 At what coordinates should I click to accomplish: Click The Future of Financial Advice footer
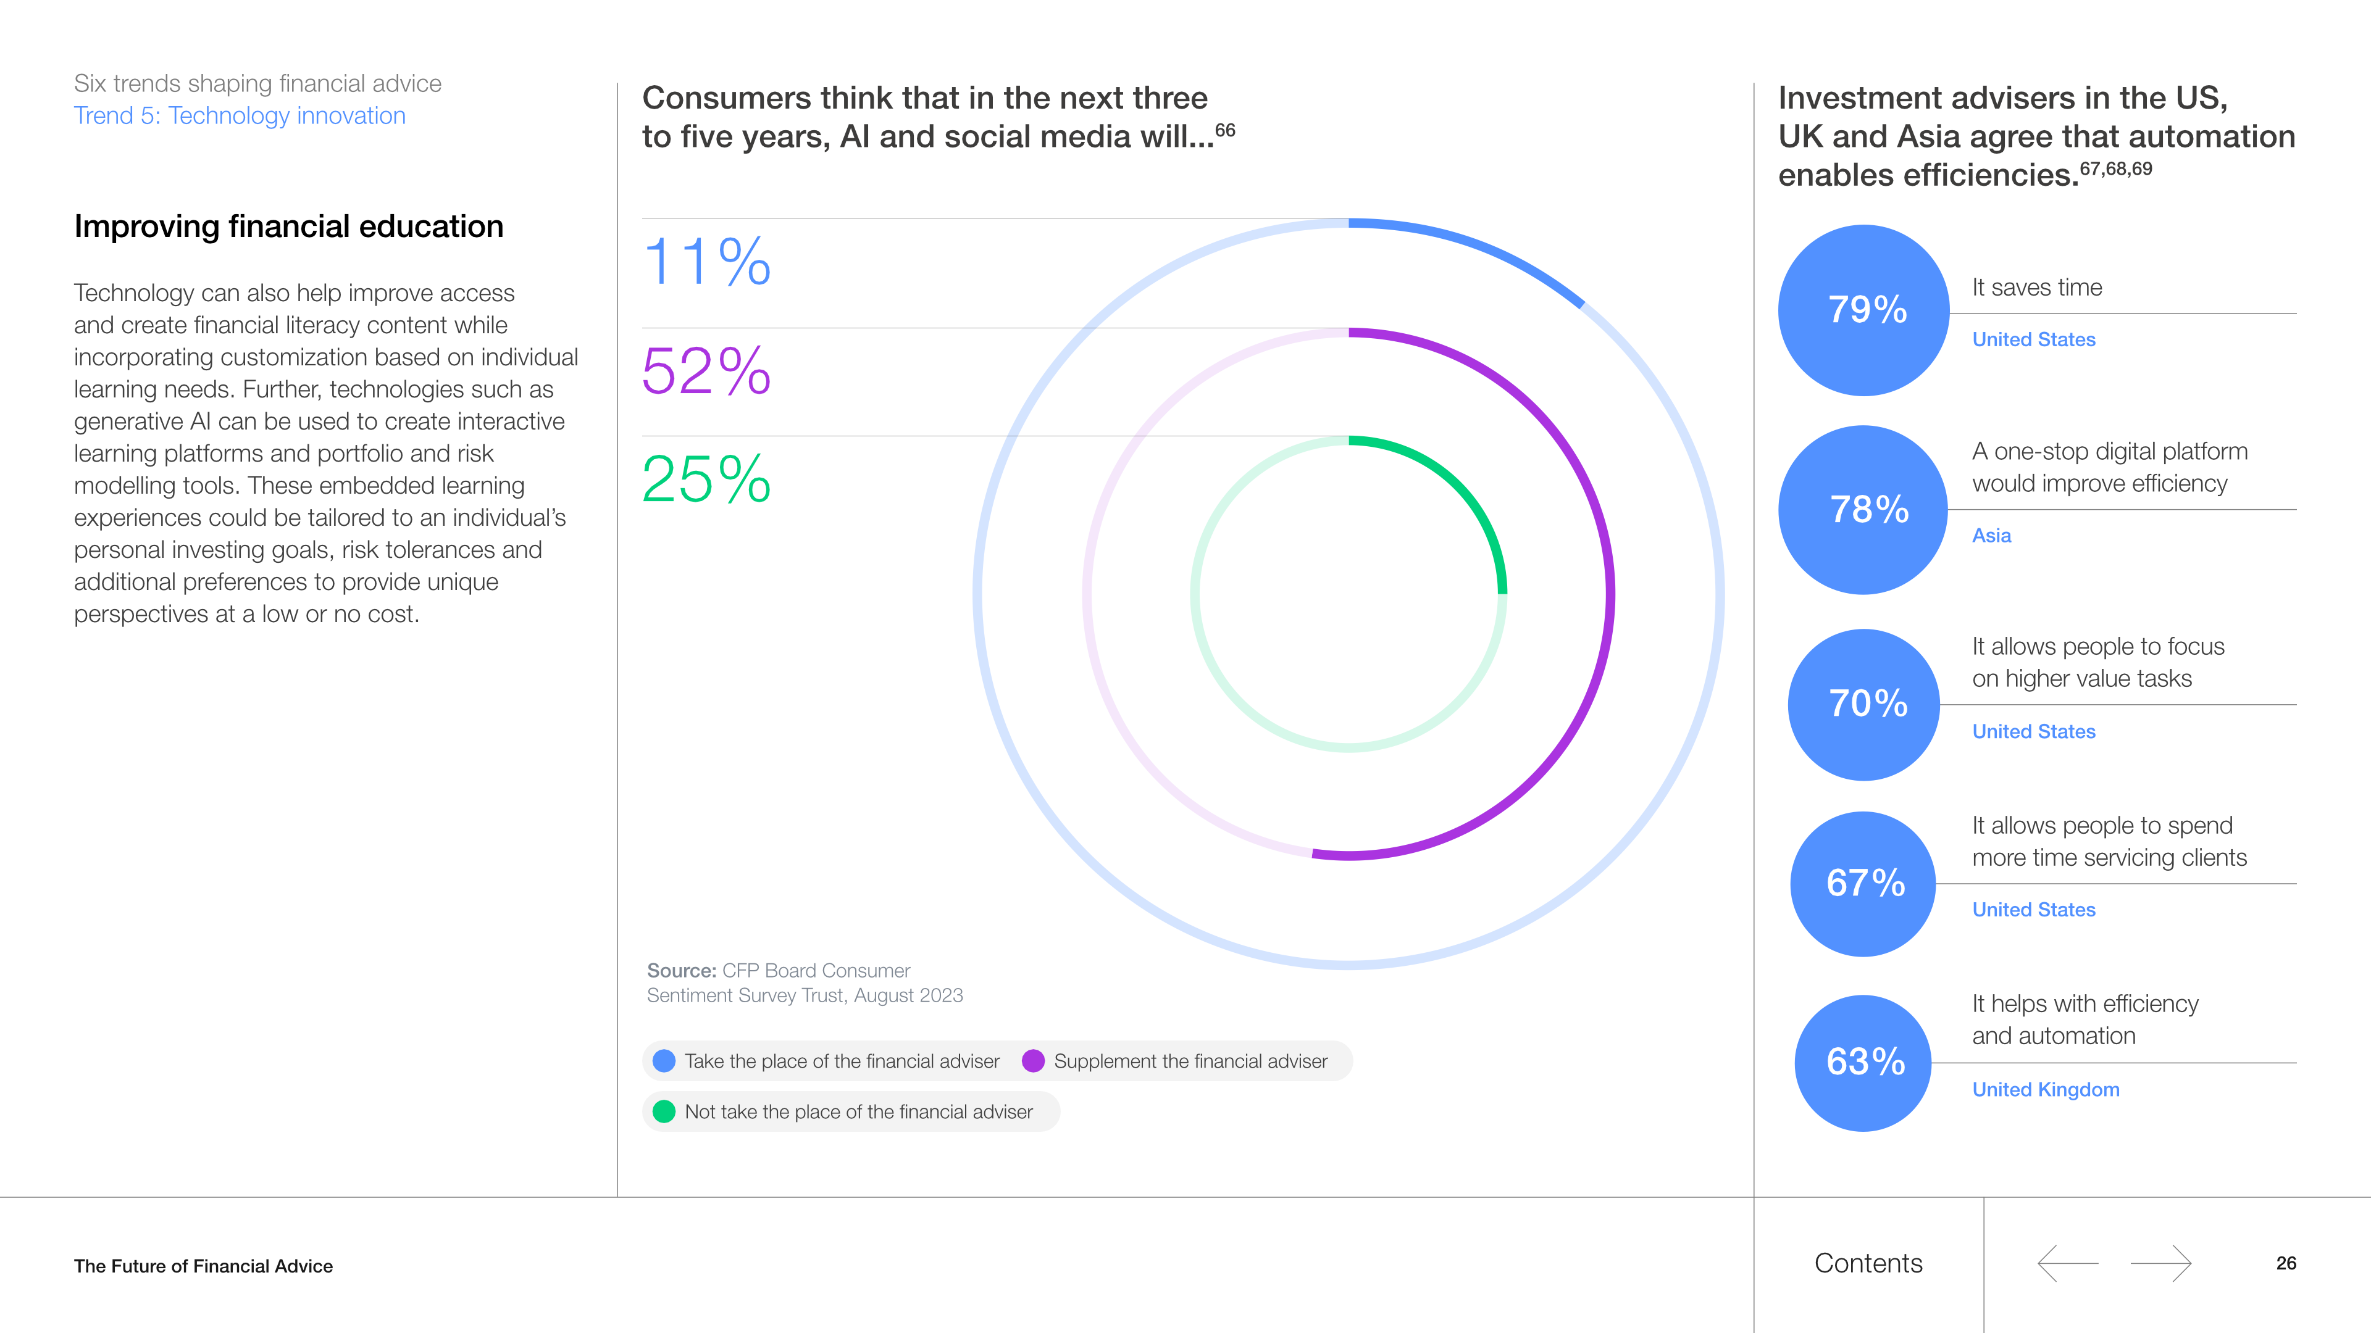203,1266
